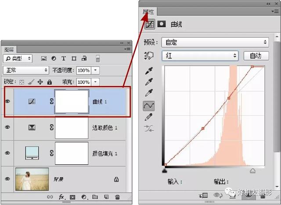Select the white point eyedropper in Curves
Image resolution: width=281 pixels, height=205 pixels.
pos(149,93)
